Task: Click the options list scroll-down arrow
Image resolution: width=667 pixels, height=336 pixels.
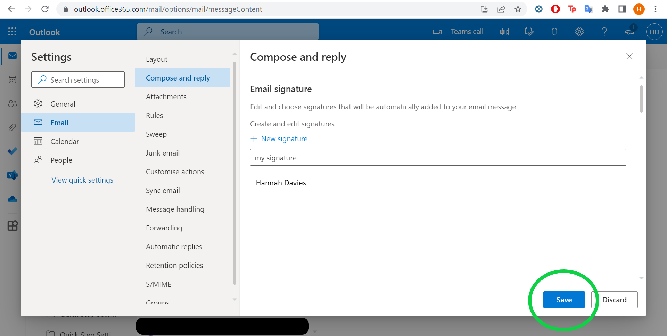Action: [234, 299]
